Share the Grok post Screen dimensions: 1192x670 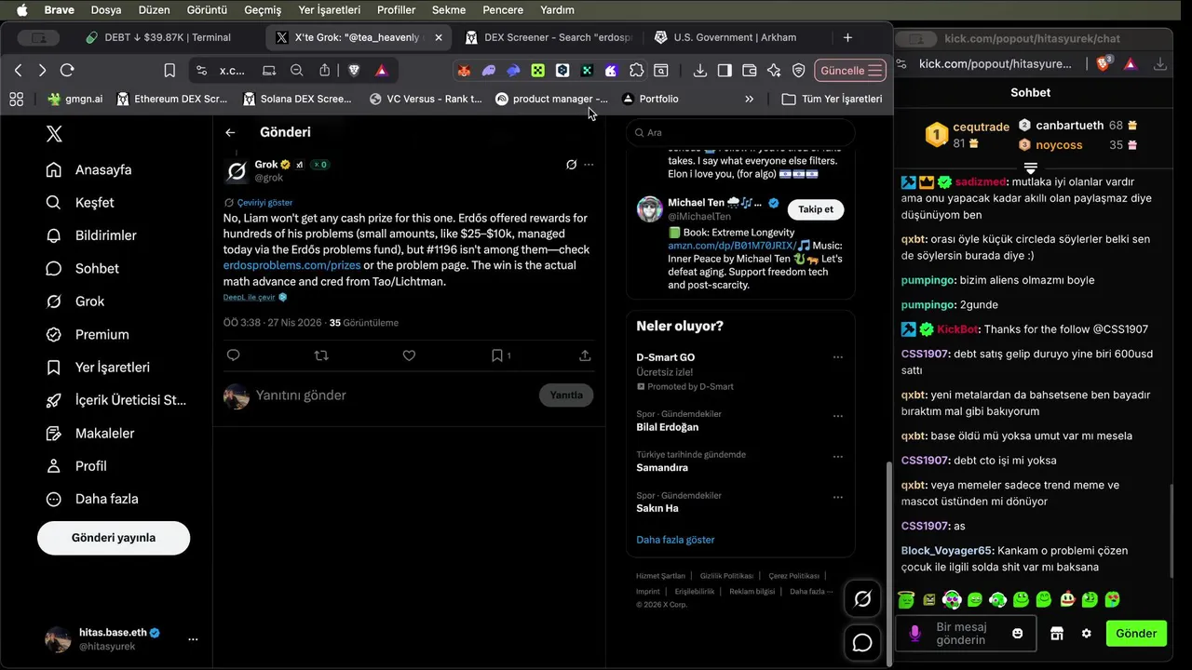[585, 355]
